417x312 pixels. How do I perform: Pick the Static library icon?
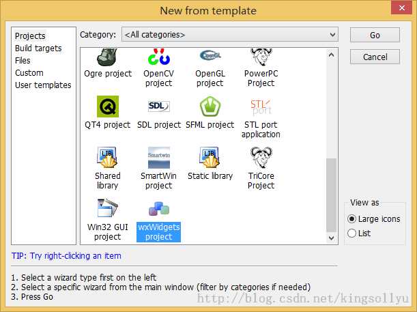pyautogui.click(x=210, y=158)
